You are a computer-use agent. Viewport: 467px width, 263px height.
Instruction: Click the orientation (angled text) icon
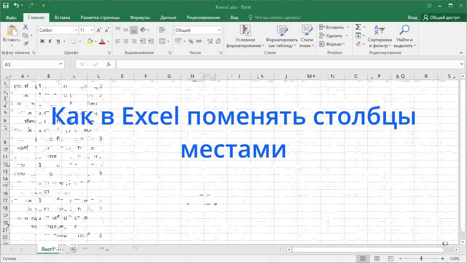coord(143,30)
